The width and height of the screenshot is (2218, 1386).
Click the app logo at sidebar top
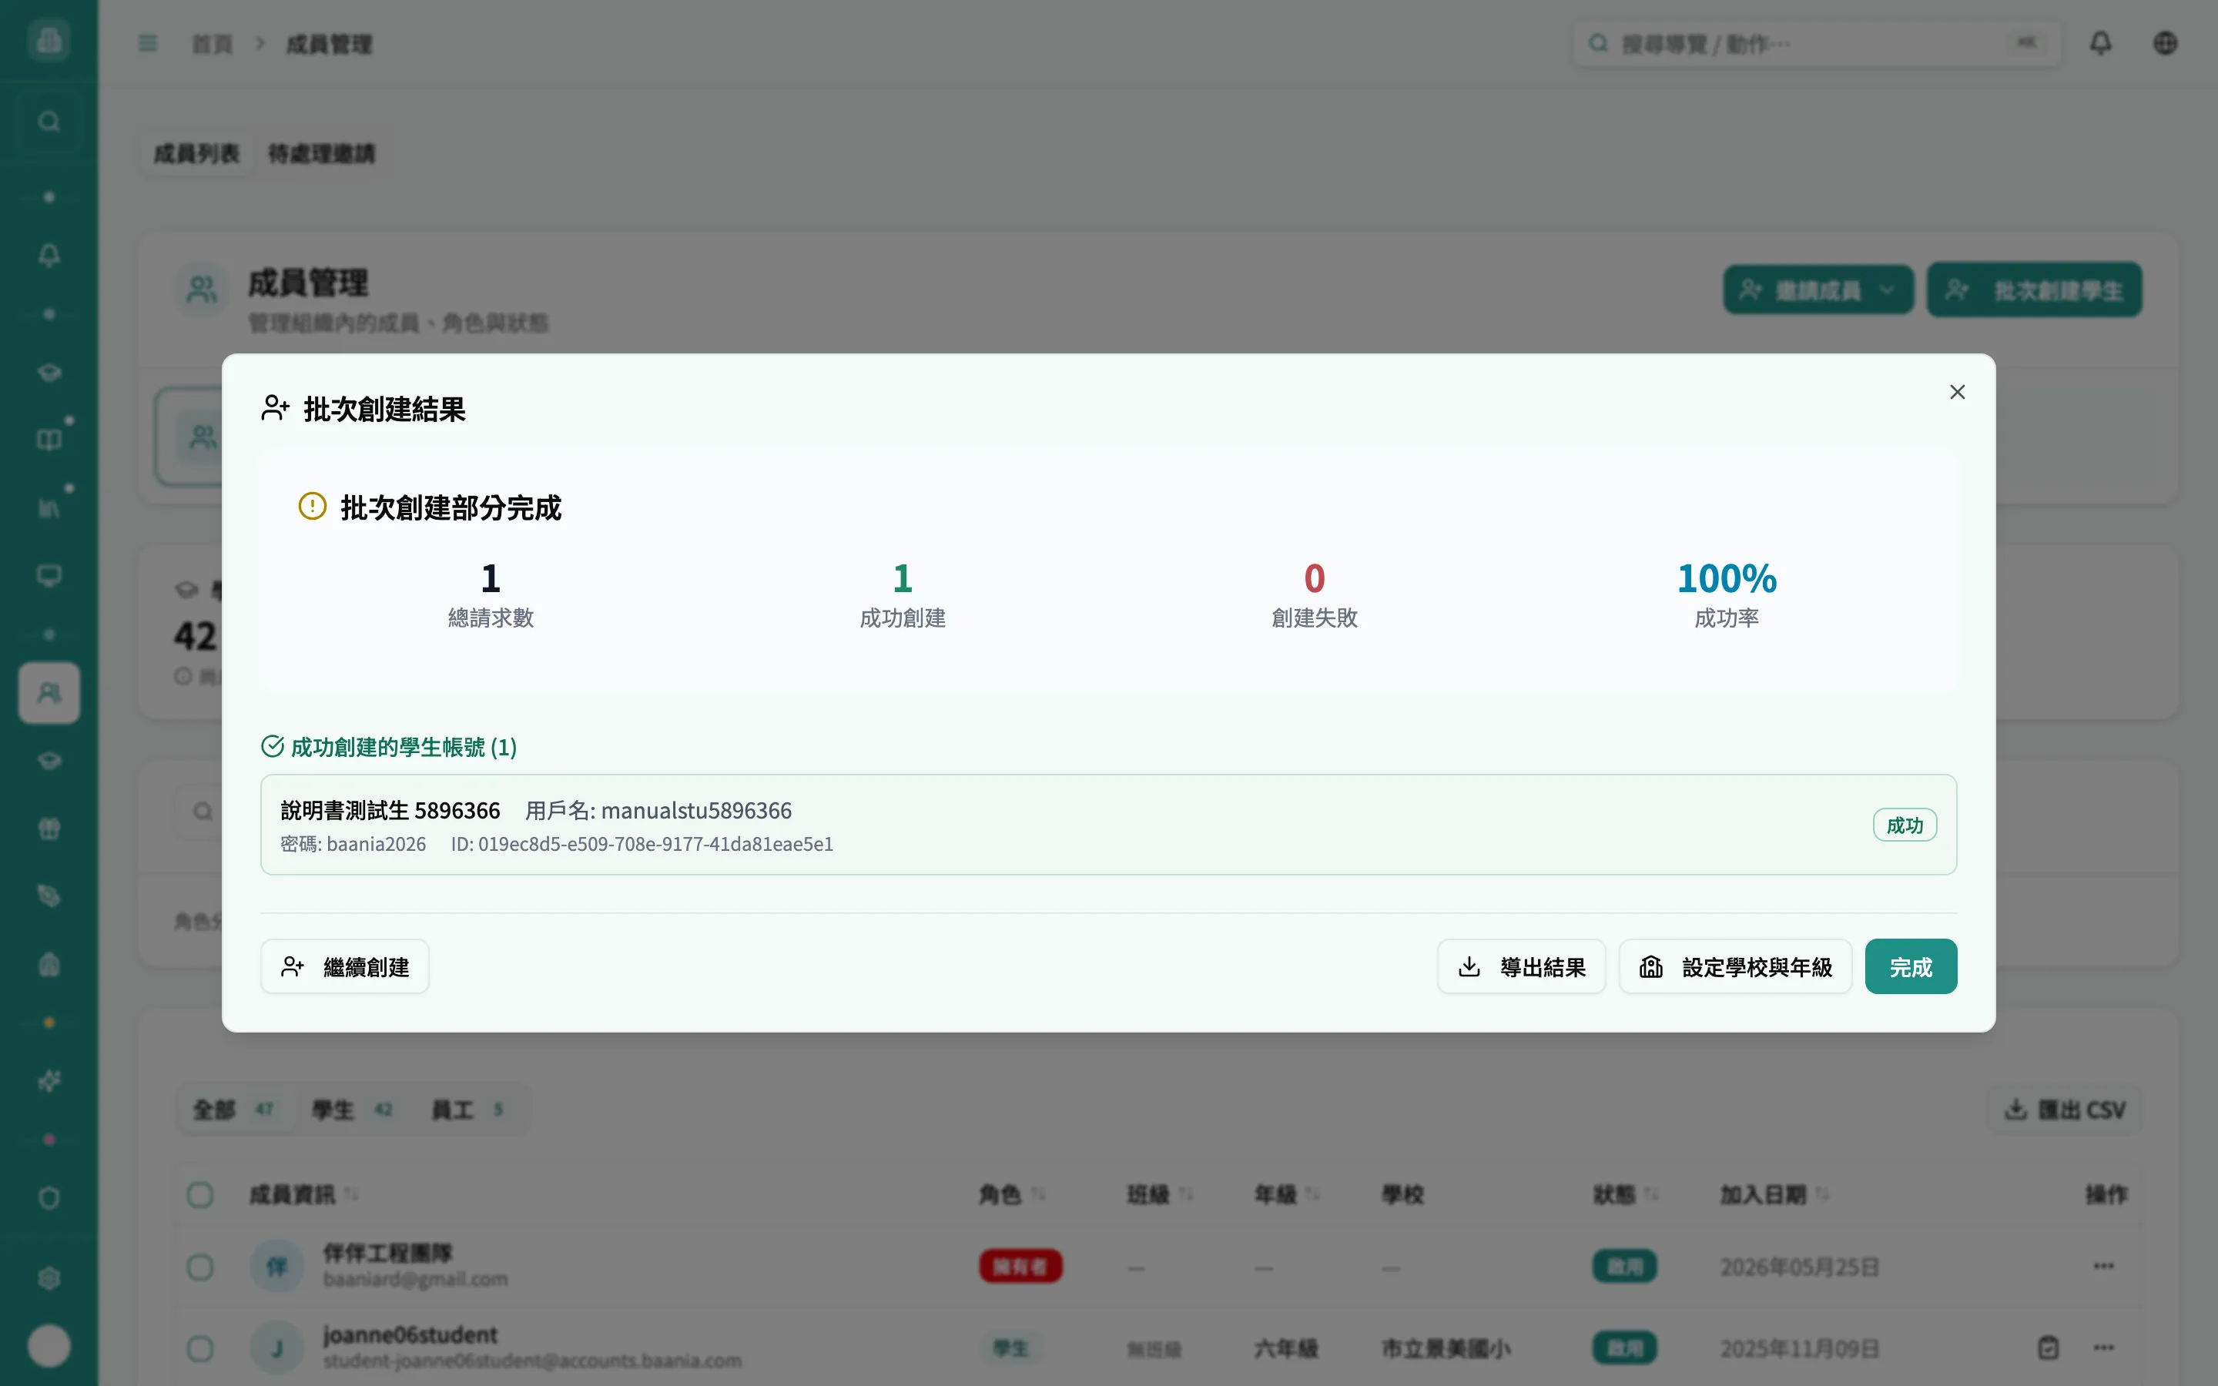[49, 39]
